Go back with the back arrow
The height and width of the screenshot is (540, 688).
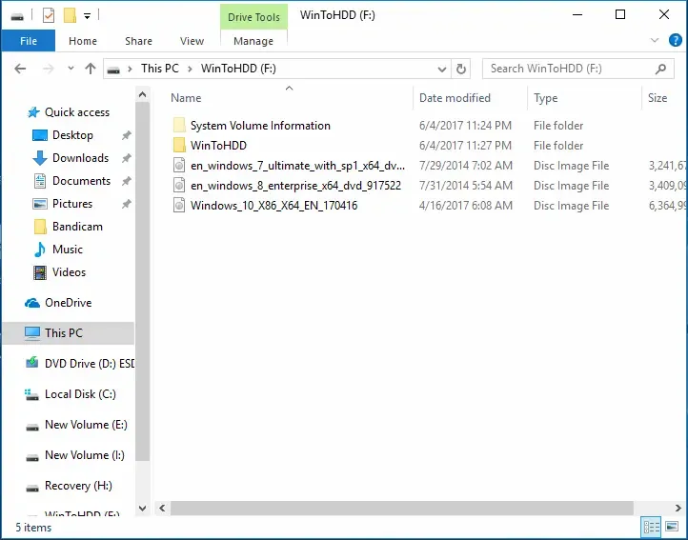click(x=20, y=69)
